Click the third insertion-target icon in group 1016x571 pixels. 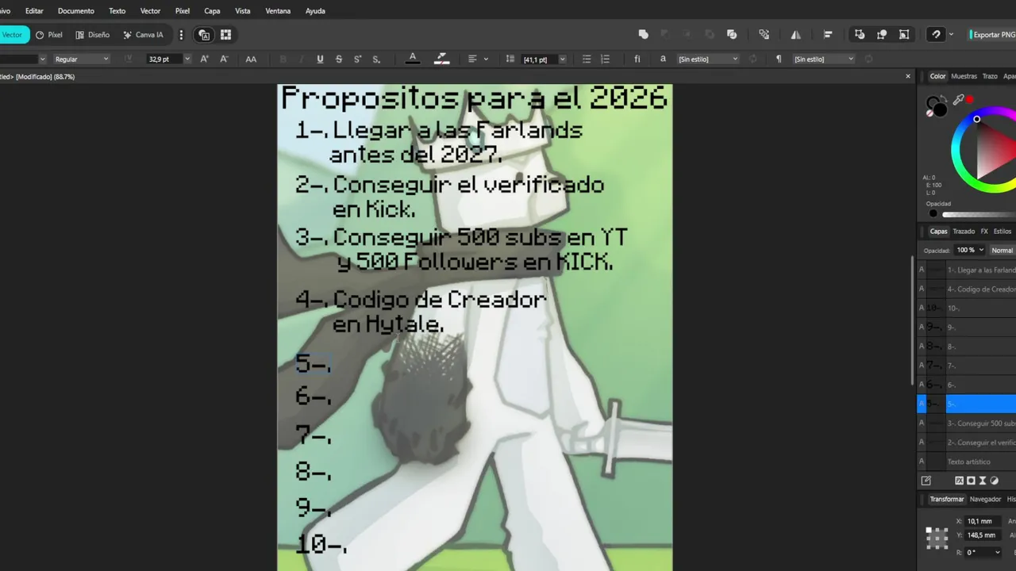(904, 35)
